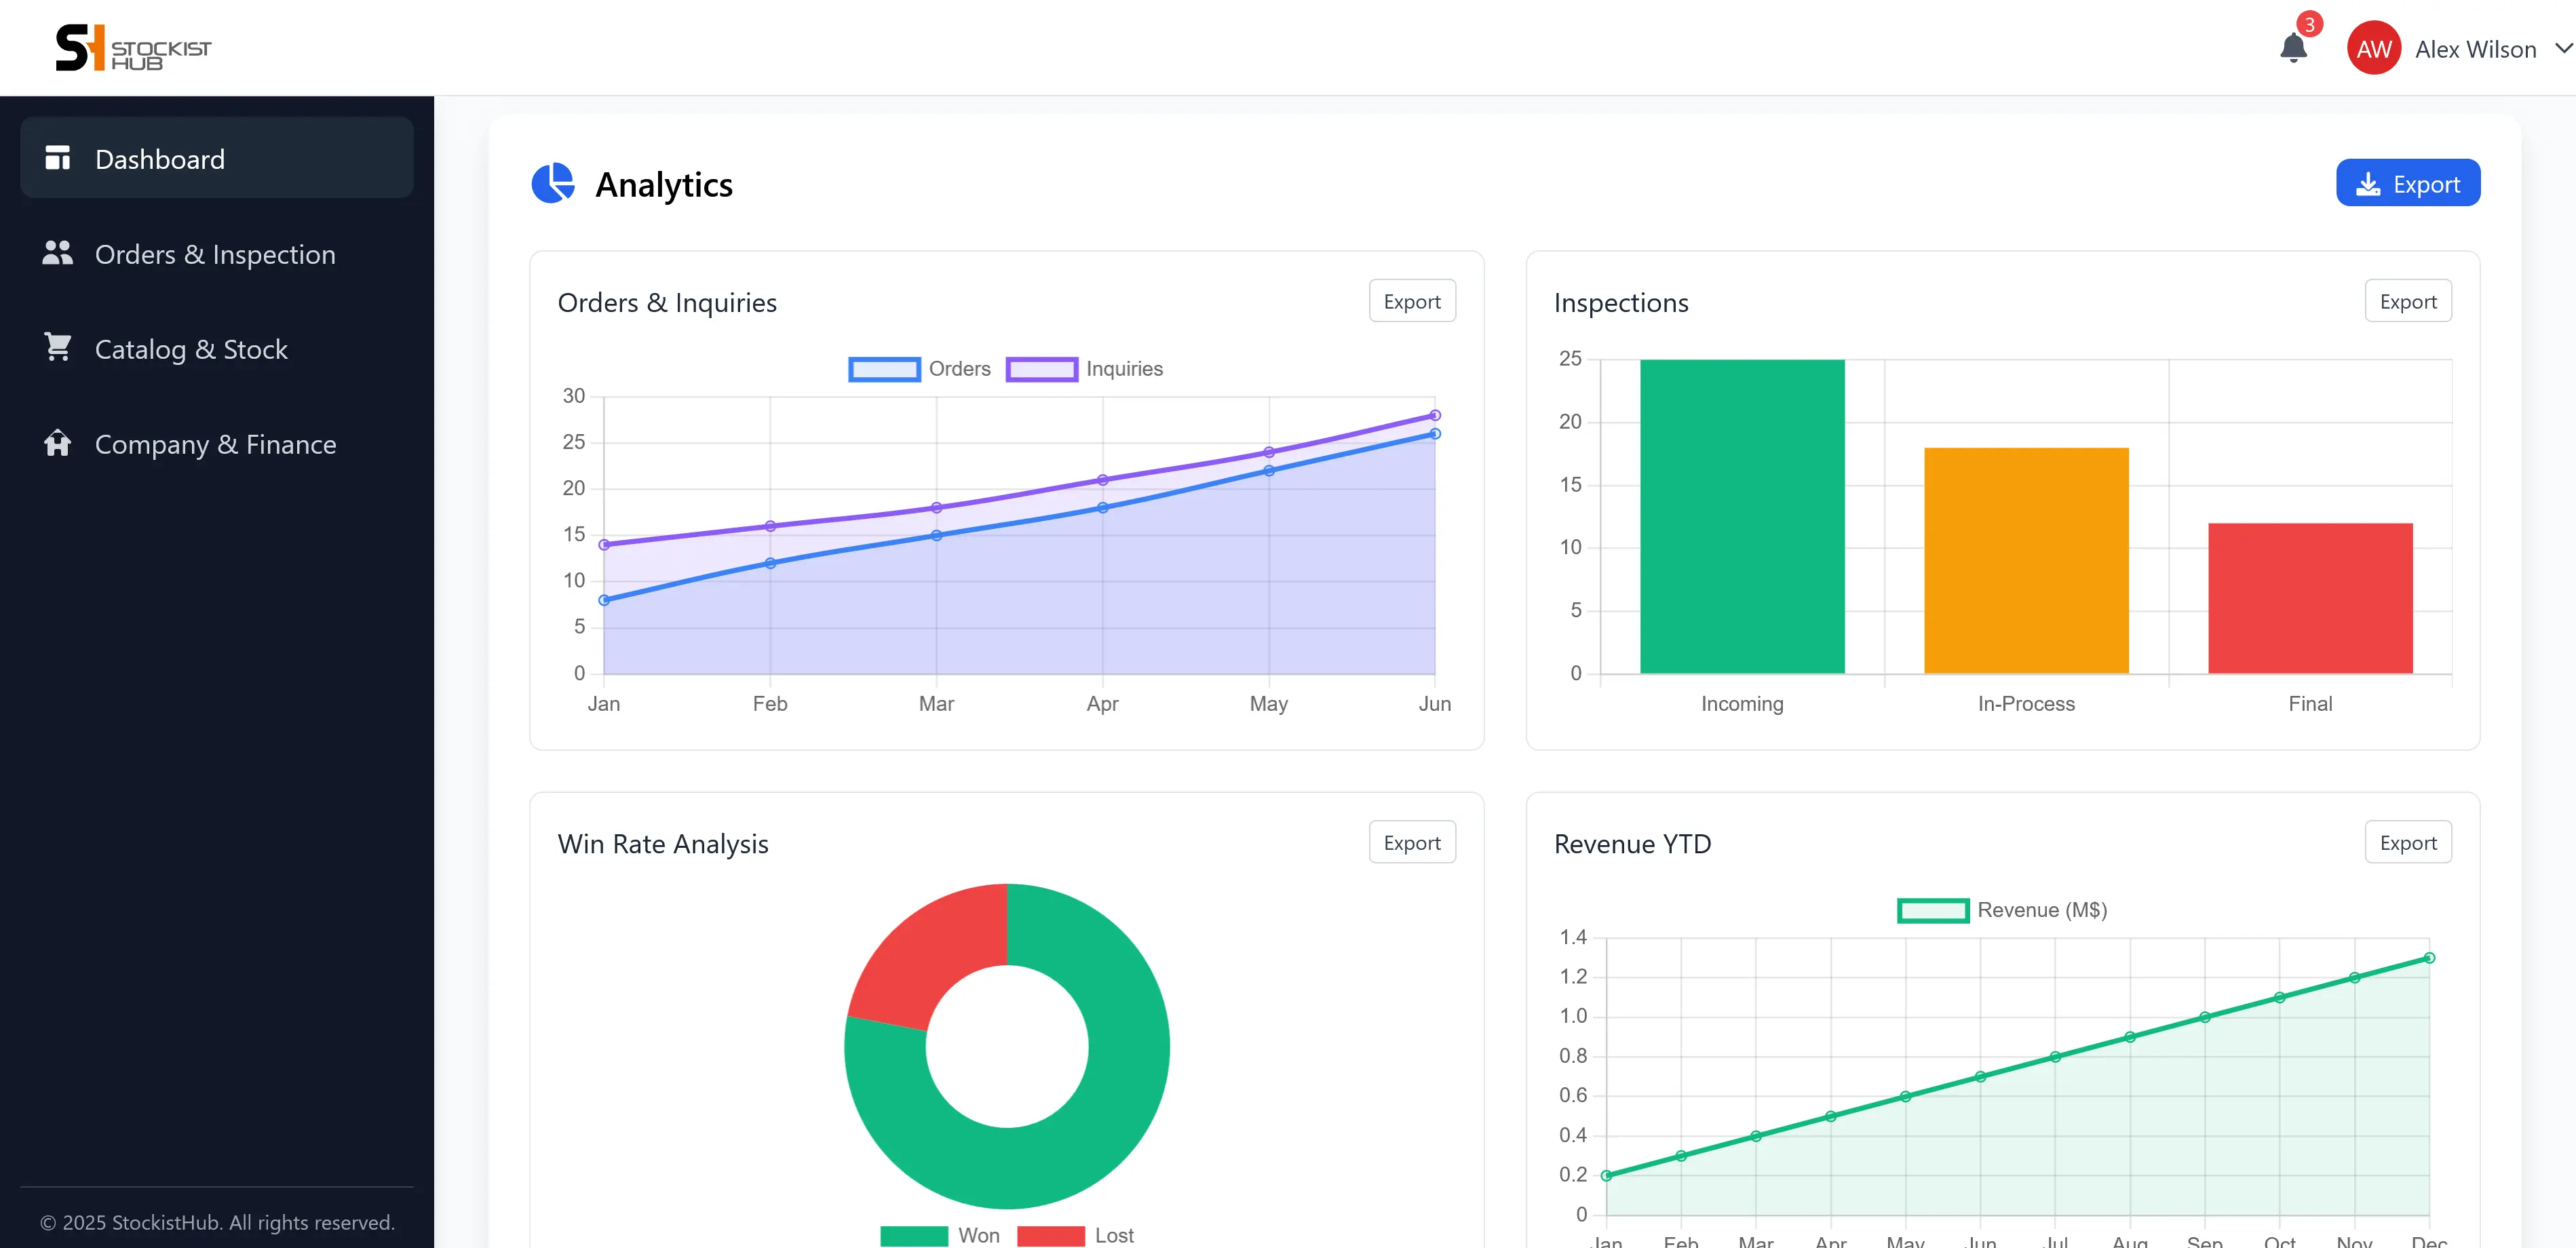This screenshot has height=1248, width=2576.
Task: Click the blue Export button
Action: pos(2408,183)
